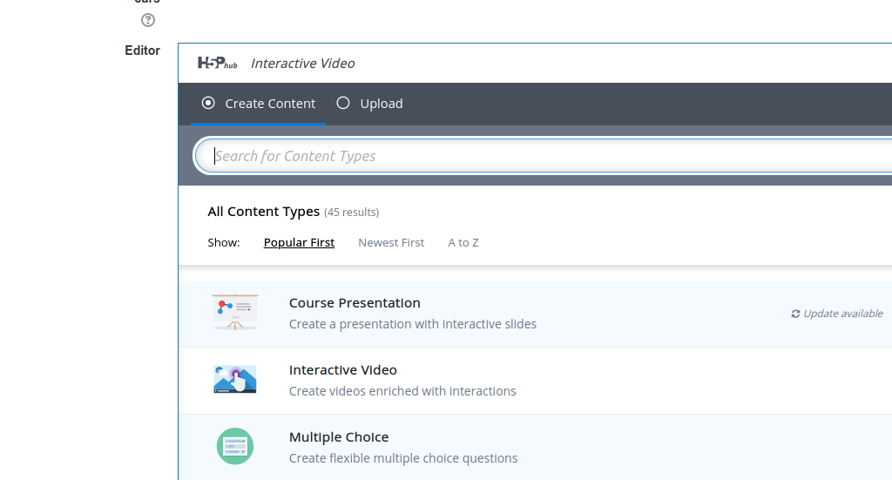The image size is (892, 480).
Task: Open the Course Presentation title
Action: click(355, 303)
